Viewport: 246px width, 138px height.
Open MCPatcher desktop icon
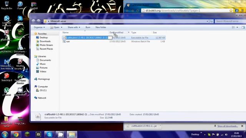(x=7, y=49)
